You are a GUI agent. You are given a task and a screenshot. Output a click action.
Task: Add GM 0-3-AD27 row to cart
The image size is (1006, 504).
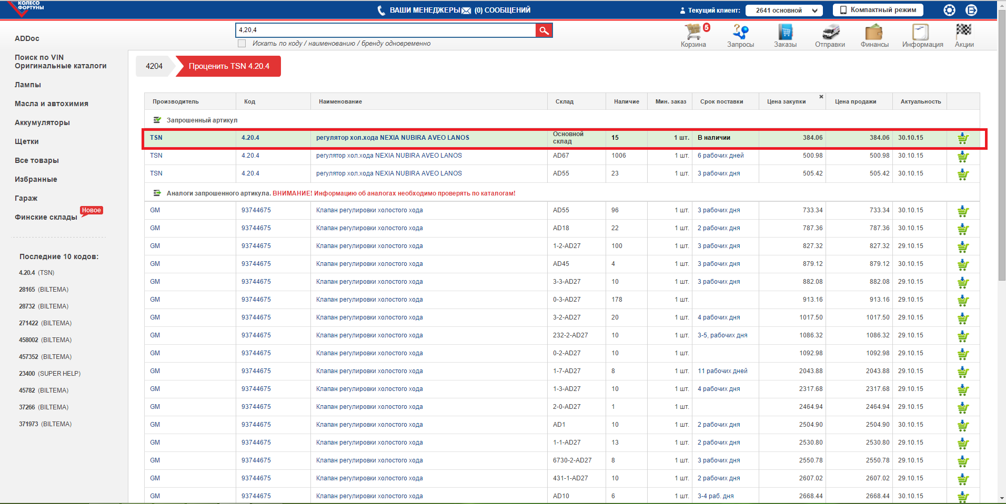(x=963, y=301)
